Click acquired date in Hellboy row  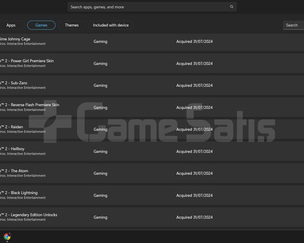(195, 152)
